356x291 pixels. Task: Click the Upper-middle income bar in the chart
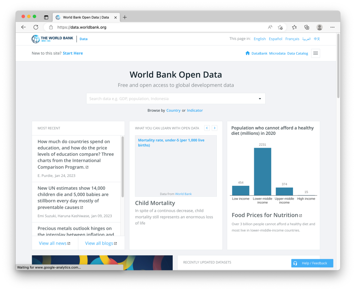pos(284,192)
